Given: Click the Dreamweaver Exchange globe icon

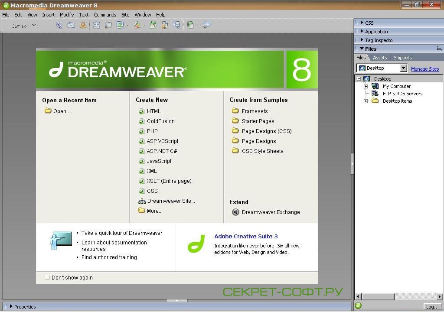Looking at the screenshot, I should 235,212.
